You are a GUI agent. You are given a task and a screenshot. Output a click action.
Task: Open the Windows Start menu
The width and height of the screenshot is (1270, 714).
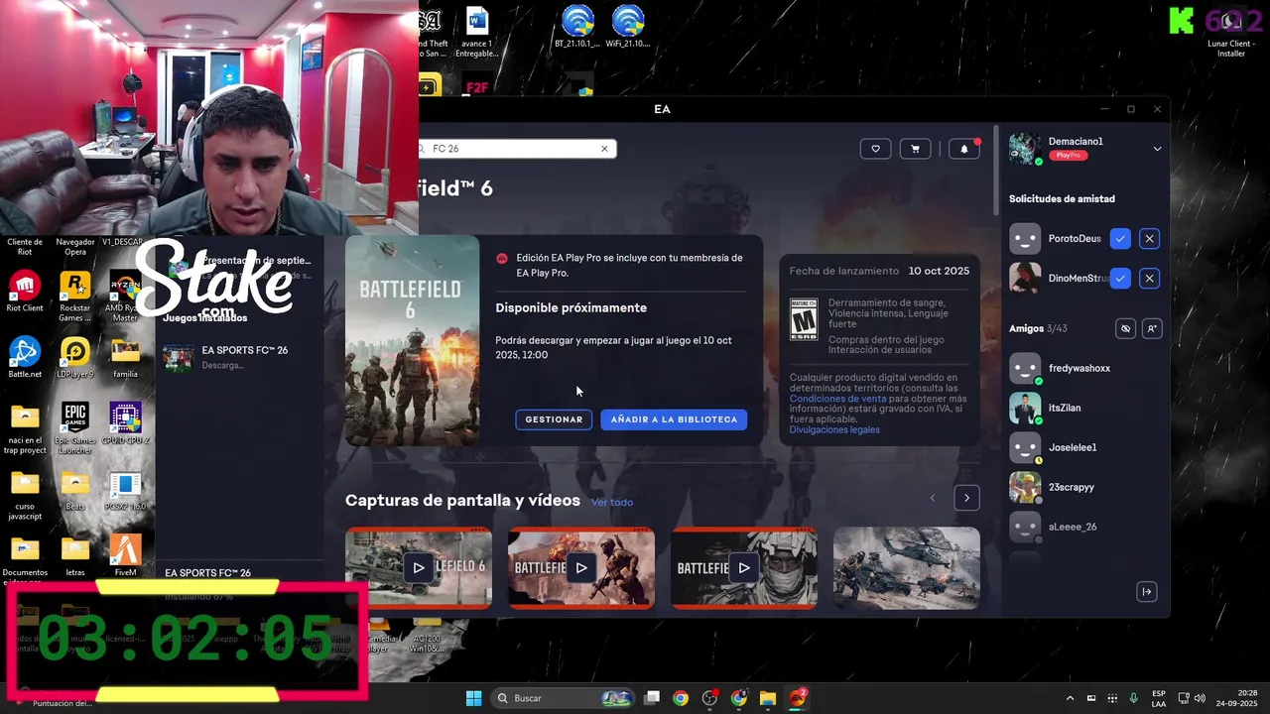(473, 698)
